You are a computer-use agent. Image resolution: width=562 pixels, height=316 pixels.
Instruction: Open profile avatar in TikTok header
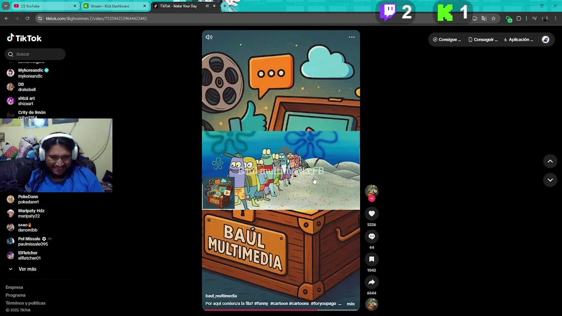pos(546,39)
